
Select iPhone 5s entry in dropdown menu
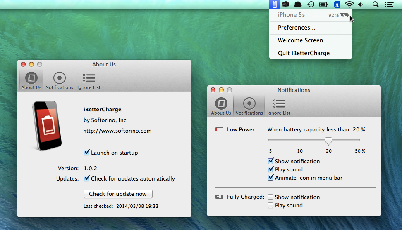click(311, 15)
